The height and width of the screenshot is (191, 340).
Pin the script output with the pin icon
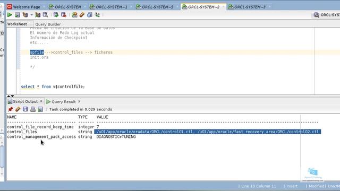point(11,109)
